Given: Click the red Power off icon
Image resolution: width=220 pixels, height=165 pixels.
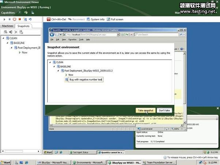Looking at the screenshot, I should [15, 19].
